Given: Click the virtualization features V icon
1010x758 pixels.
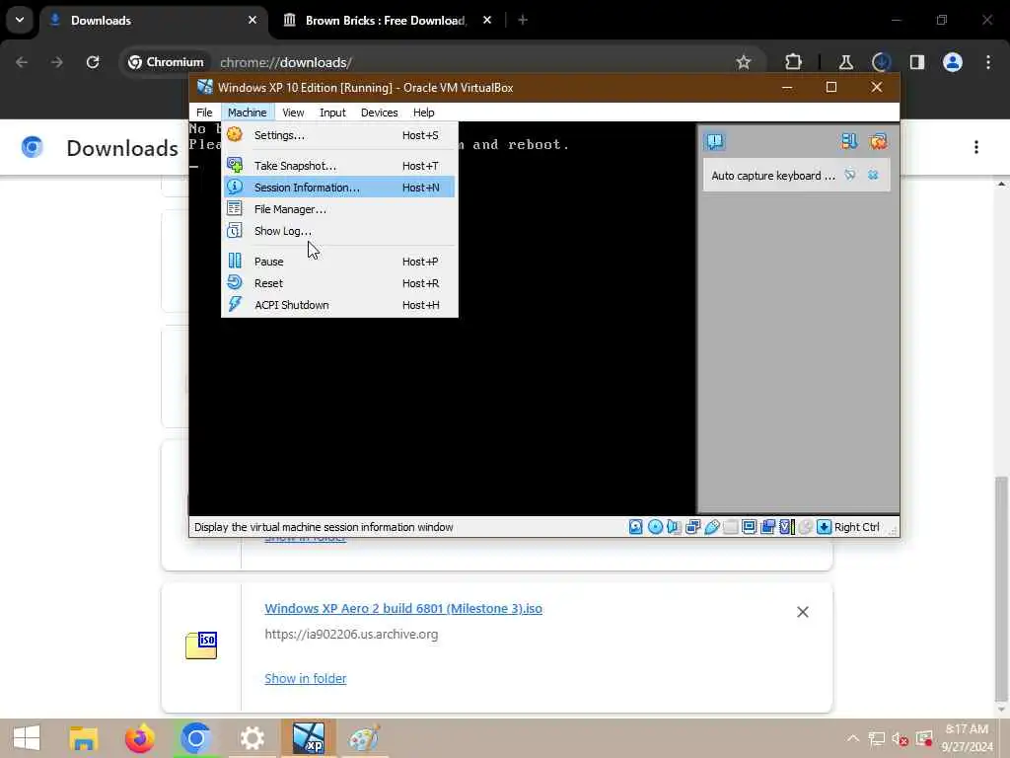Looking at the screenshot, I should 786,527.
